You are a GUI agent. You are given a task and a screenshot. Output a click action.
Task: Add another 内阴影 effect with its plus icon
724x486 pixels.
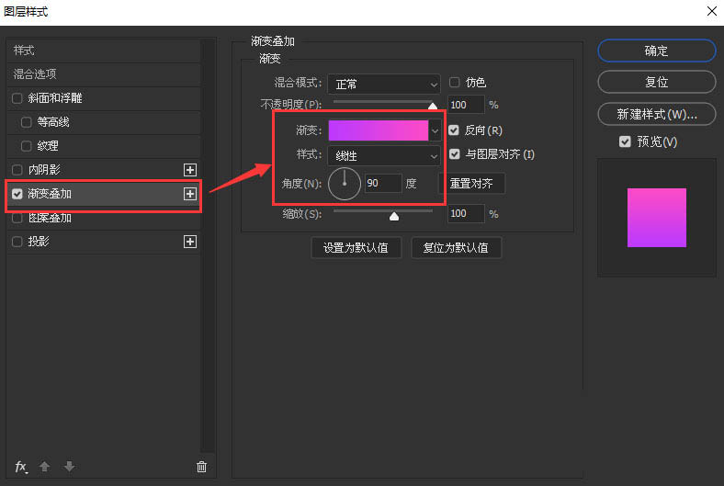coord(190,170)
